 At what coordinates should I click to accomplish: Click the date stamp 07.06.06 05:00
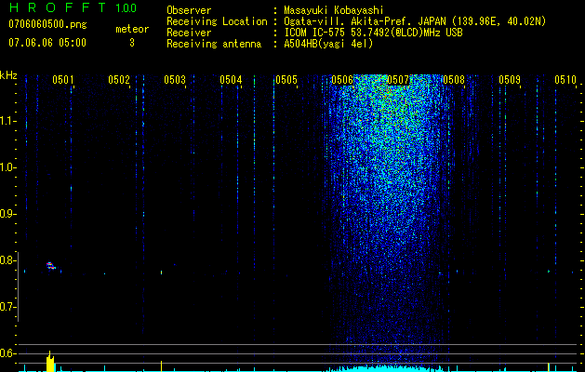pos(47,43)
